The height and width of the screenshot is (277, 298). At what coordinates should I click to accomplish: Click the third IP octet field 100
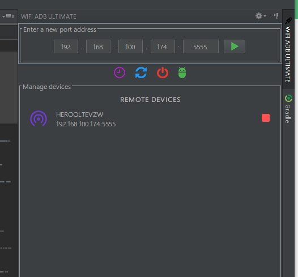(x=130, y=46)
